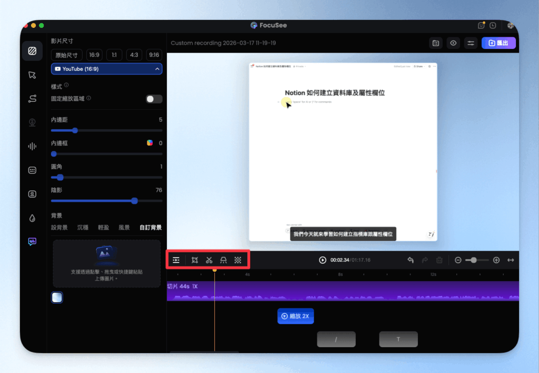Viewport: 539px width, 373px height.
Task: Select the 16:9 aspect ratio option
Action: click(94, 55)
